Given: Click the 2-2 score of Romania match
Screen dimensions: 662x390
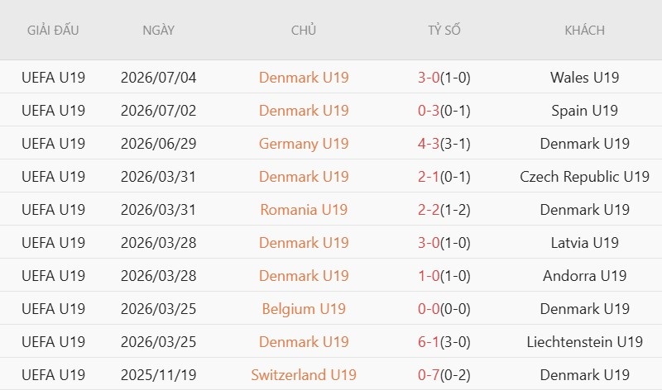Looking at the screenshot, I should (x=429, y=210).
